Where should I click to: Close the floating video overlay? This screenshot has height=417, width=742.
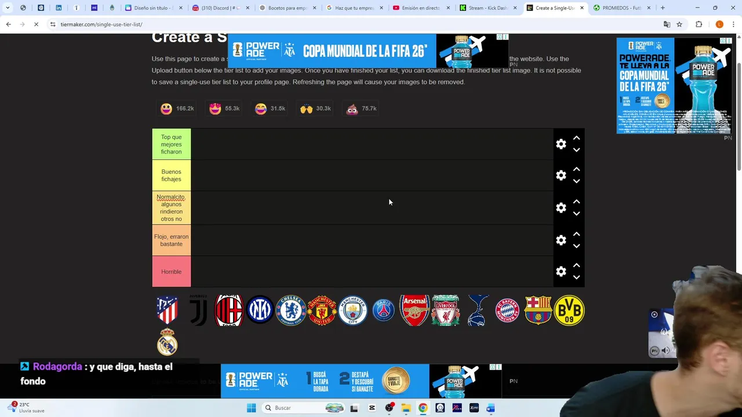[x=654, y=314]
